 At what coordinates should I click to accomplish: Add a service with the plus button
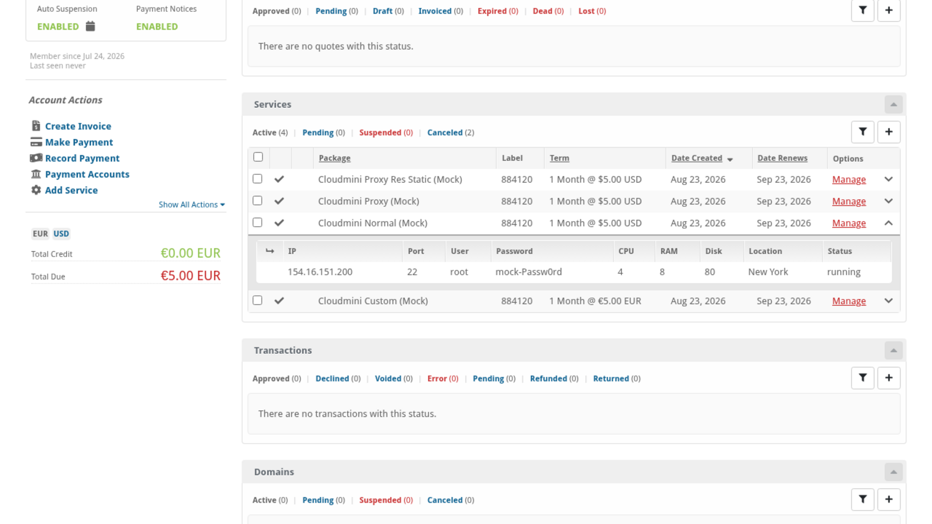point(889,132)
